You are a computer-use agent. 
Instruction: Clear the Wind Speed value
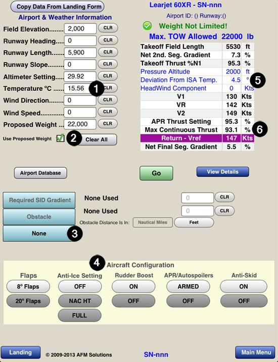pos(108,112)
